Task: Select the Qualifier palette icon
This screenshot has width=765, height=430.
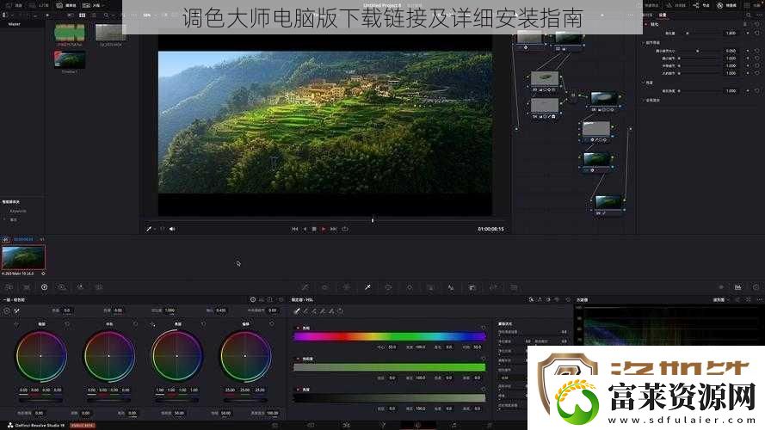Action: click(367, 287)
